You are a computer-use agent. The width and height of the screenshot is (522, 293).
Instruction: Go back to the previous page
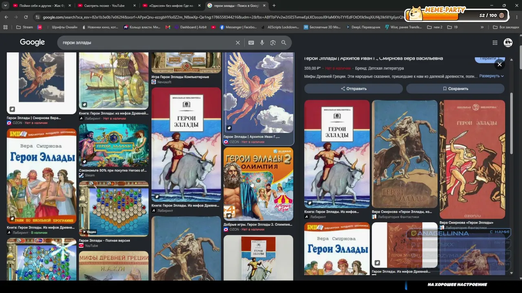[x=6, y=17]
